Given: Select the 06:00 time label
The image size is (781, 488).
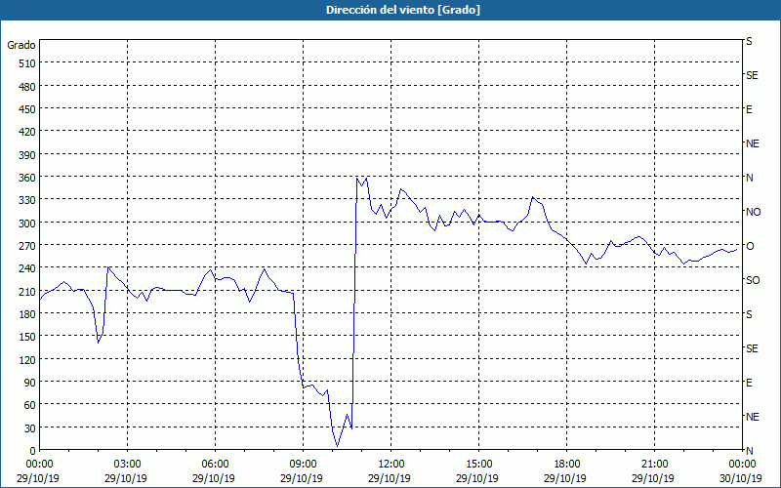Looking at the screenshot, I should coord(215,465).
